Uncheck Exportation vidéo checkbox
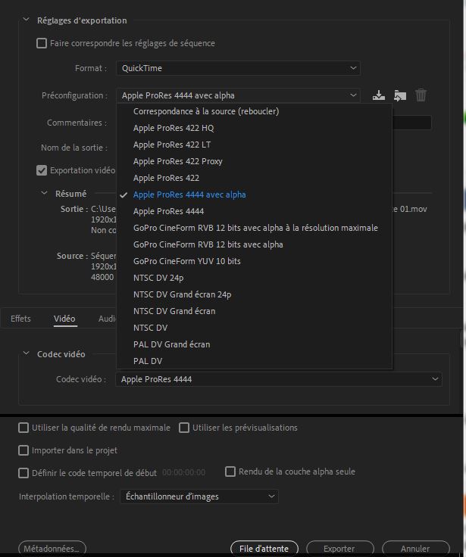This screenshot has height=557, width=466. pos(42,170)
